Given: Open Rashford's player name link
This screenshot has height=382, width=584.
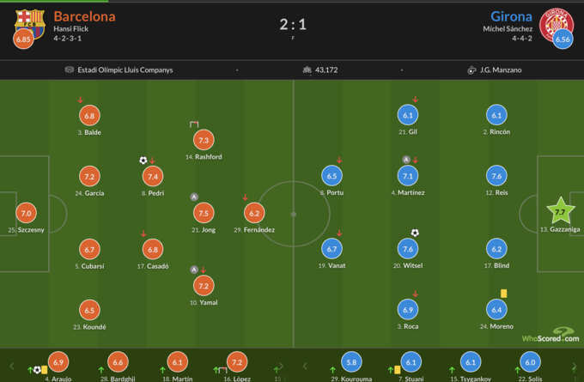Looking at the screenshot, I should click(204, 157).
